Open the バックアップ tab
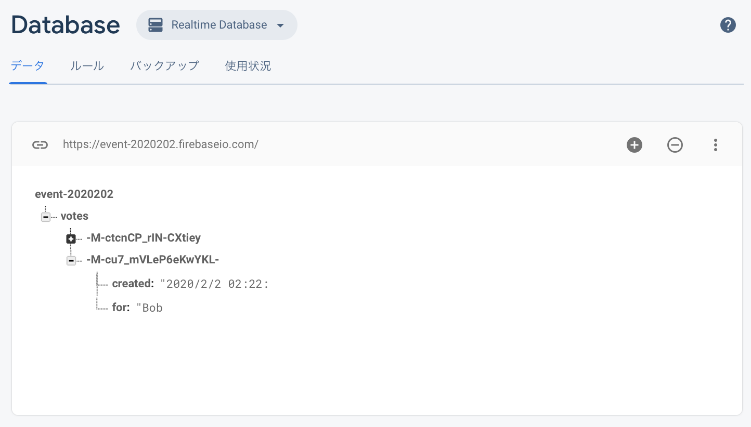 point(164,66)
